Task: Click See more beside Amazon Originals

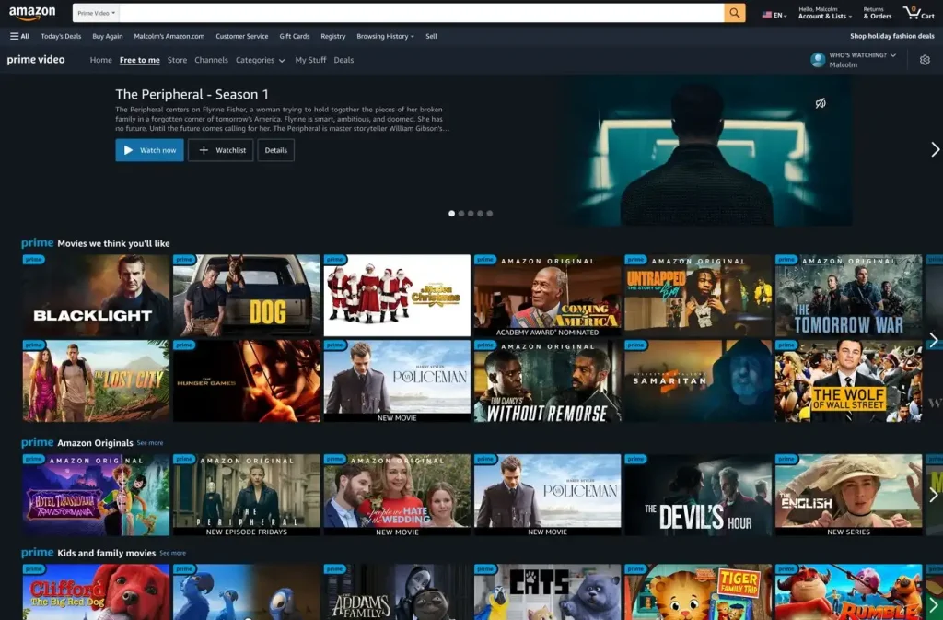Action: click(150, 442)
